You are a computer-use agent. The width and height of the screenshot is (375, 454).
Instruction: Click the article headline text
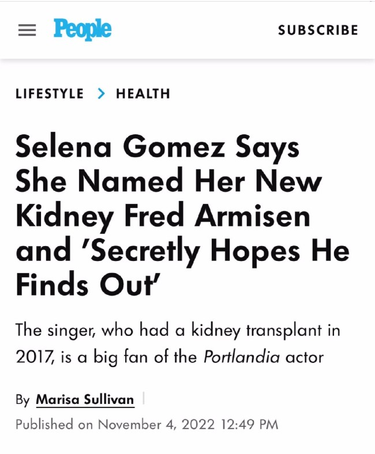[183, 215]
